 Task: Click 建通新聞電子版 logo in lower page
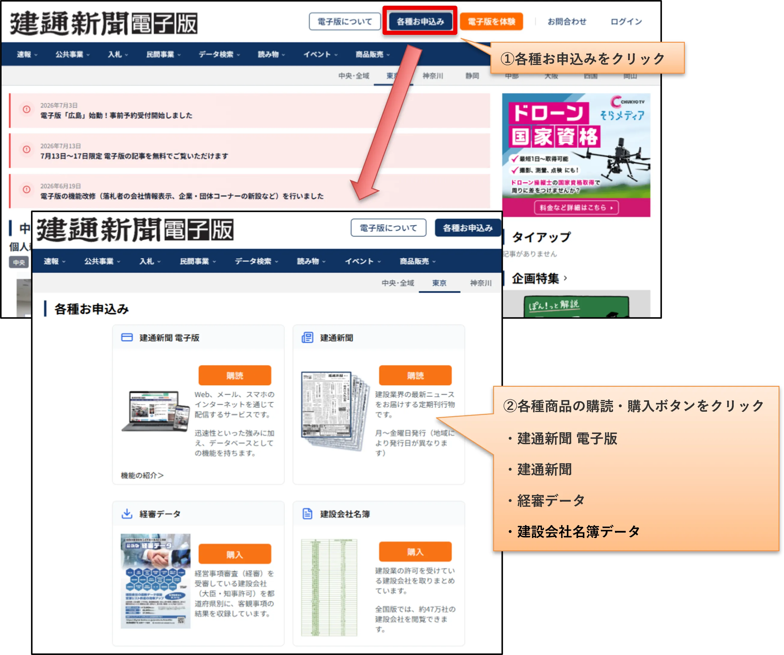pyautogui.click(x=135, y=229)
